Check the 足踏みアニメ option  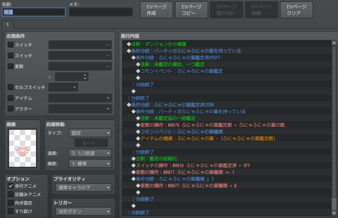(x=11, y=194)
